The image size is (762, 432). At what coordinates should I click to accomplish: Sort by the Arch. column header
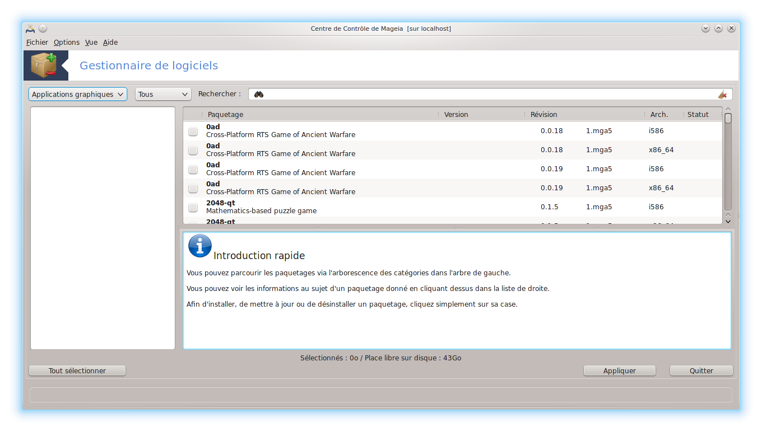[x=665, y=114]
